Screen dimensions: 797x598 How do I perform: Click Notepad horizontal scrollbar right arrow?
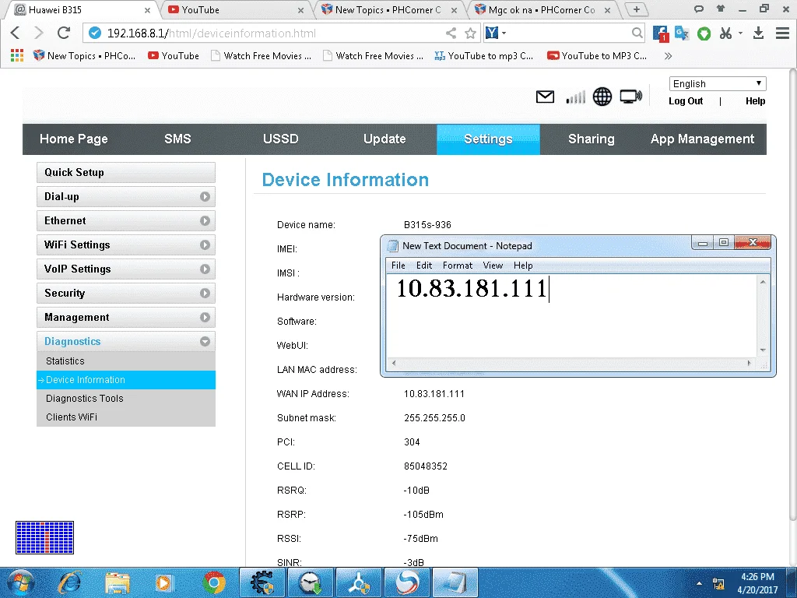pyautogui.click(x=749, y=363)
